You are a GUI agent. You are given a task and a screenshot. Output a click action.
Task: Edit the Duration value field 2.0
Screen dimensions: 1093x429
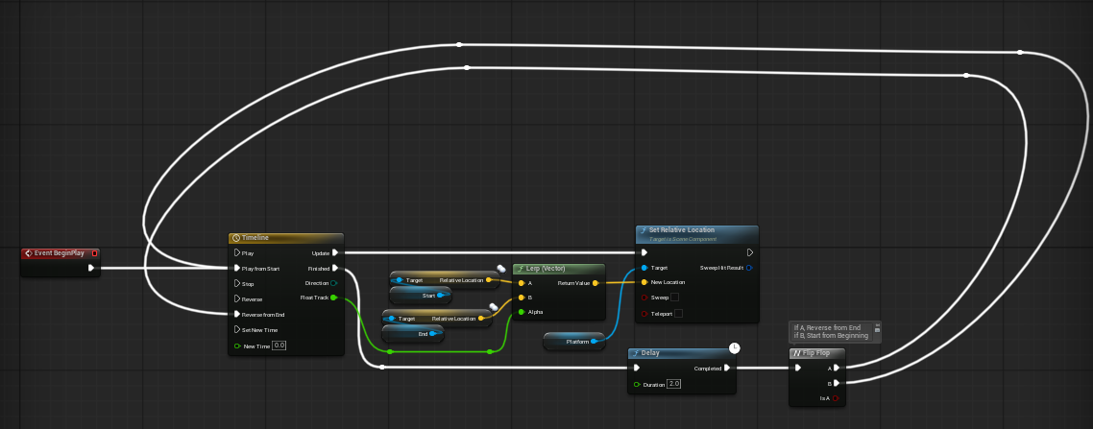coord(673,385)
